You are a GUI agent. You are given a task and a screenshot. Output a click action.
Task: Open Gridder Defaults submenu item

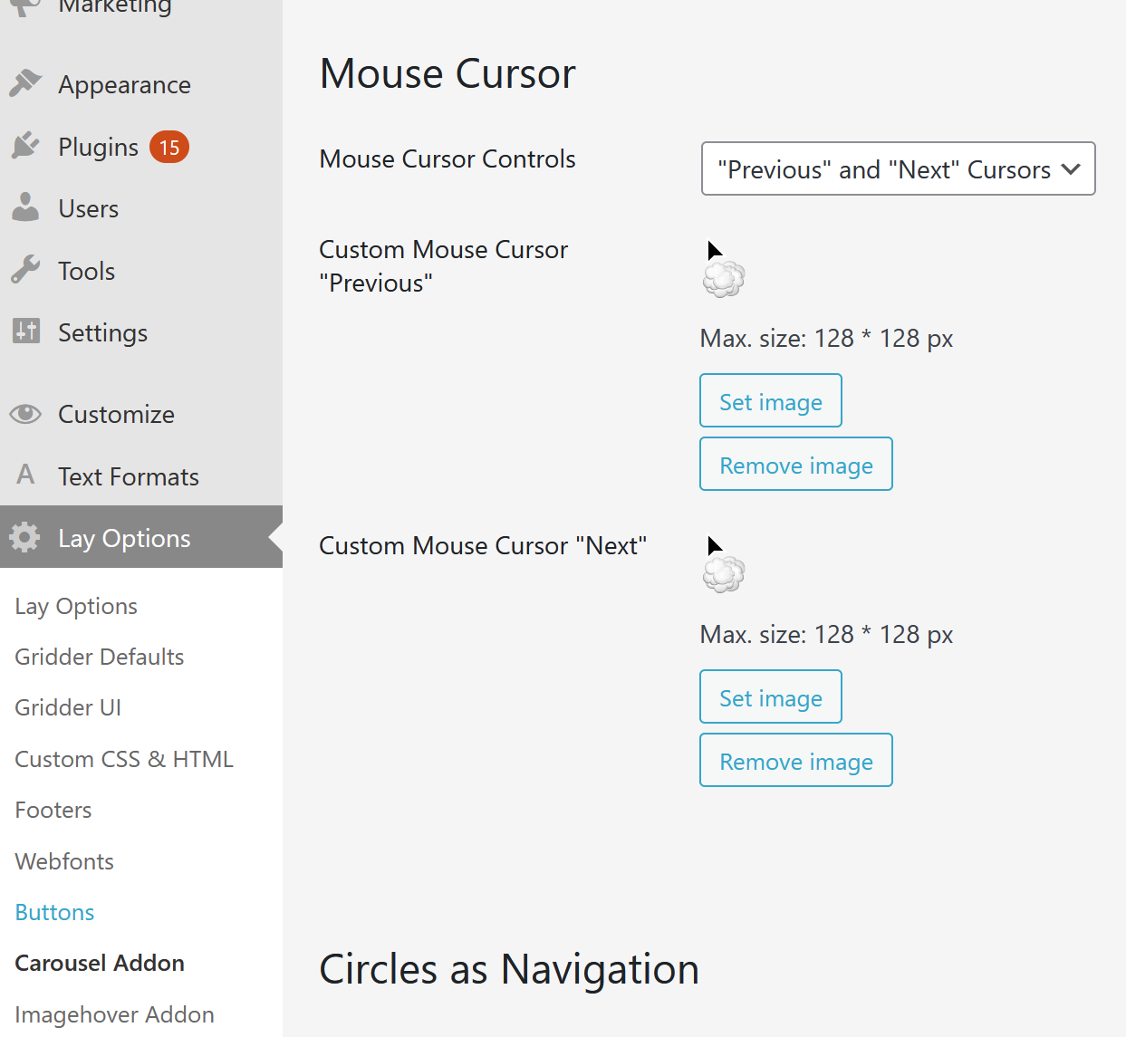coord(100,657)
